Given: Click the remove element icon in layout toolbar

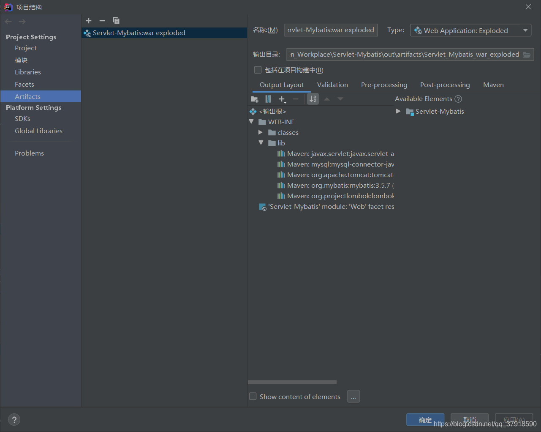Looking at the screenshot, I should click(296, 99).
